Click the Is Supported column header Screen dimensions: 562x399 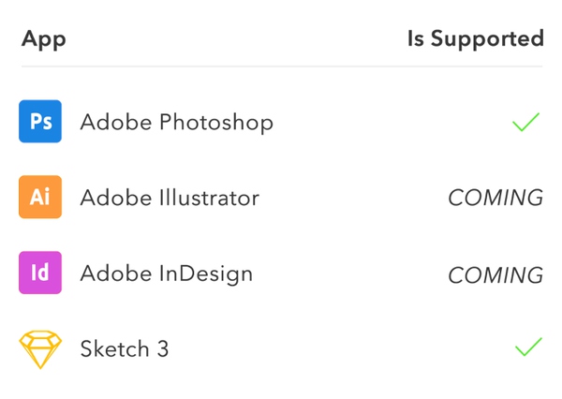coord(475,39)
